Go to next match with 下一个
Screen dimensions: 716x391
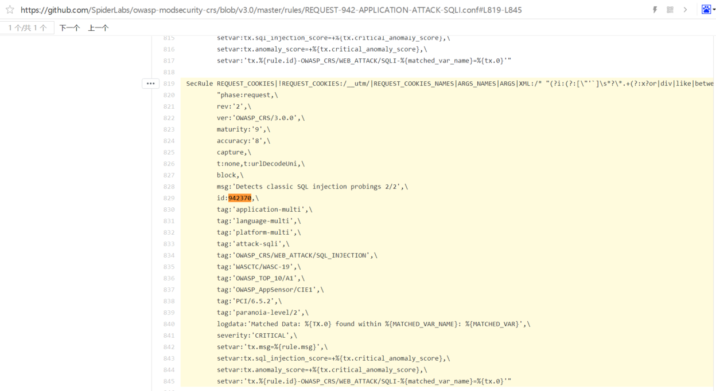coord(69,28)
